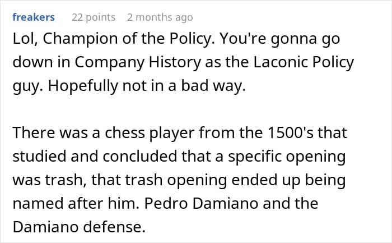Click the words that trash opening
Screen dimensions: 392x243
pos(158,181)
